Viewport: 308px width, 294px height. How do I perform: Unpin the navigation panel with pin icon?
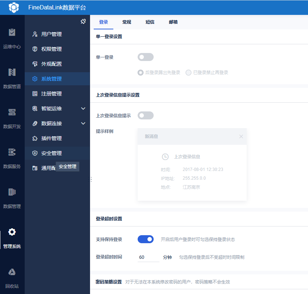point(83,21)
